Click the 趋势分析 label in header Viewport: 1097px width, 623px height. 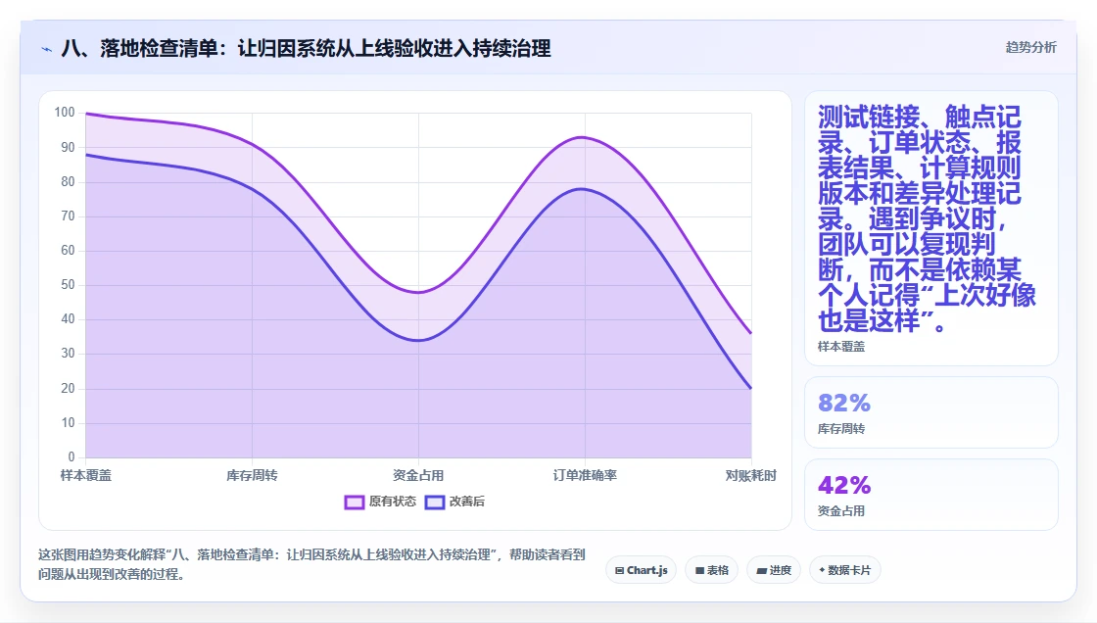point(1030,48)
